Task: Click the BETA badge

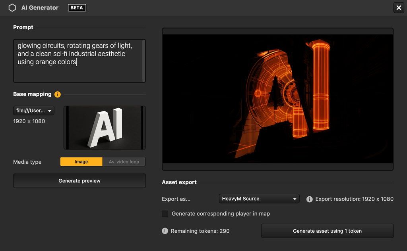Action: click(77, 8)
